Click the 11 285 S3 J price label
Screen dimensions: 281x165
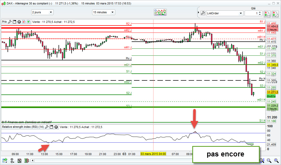click(x=271, y=87)
